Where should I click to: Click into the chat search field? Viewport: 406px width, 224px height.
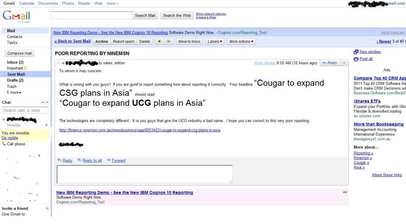coord(25,110)
